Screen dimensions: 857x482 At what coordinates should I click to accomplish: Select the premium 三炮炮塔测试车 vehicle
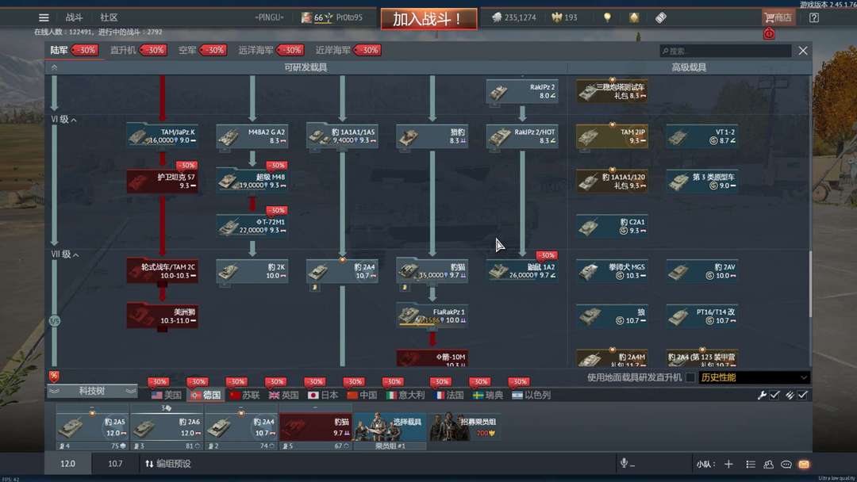612,91
